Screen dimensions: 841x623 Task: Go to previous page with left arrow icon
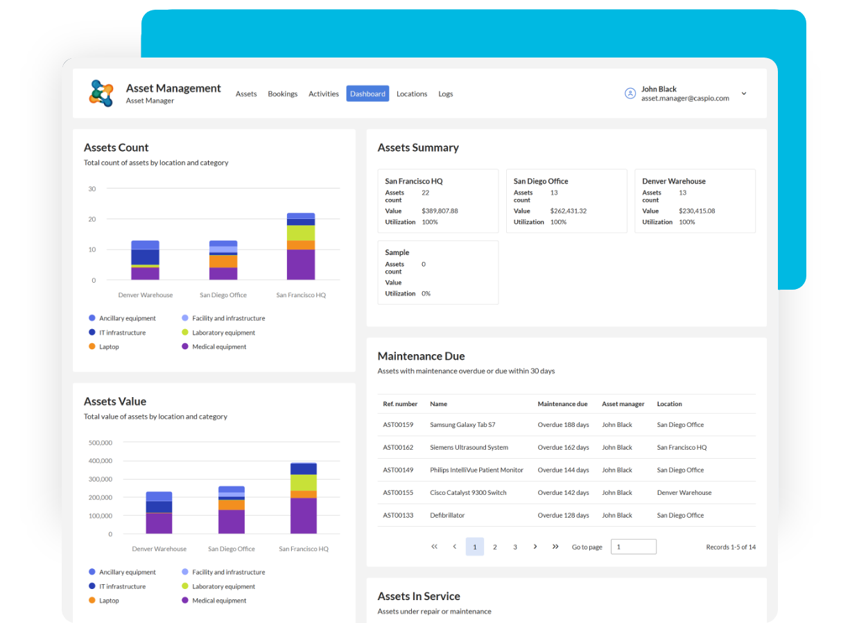tap(454, 546)
